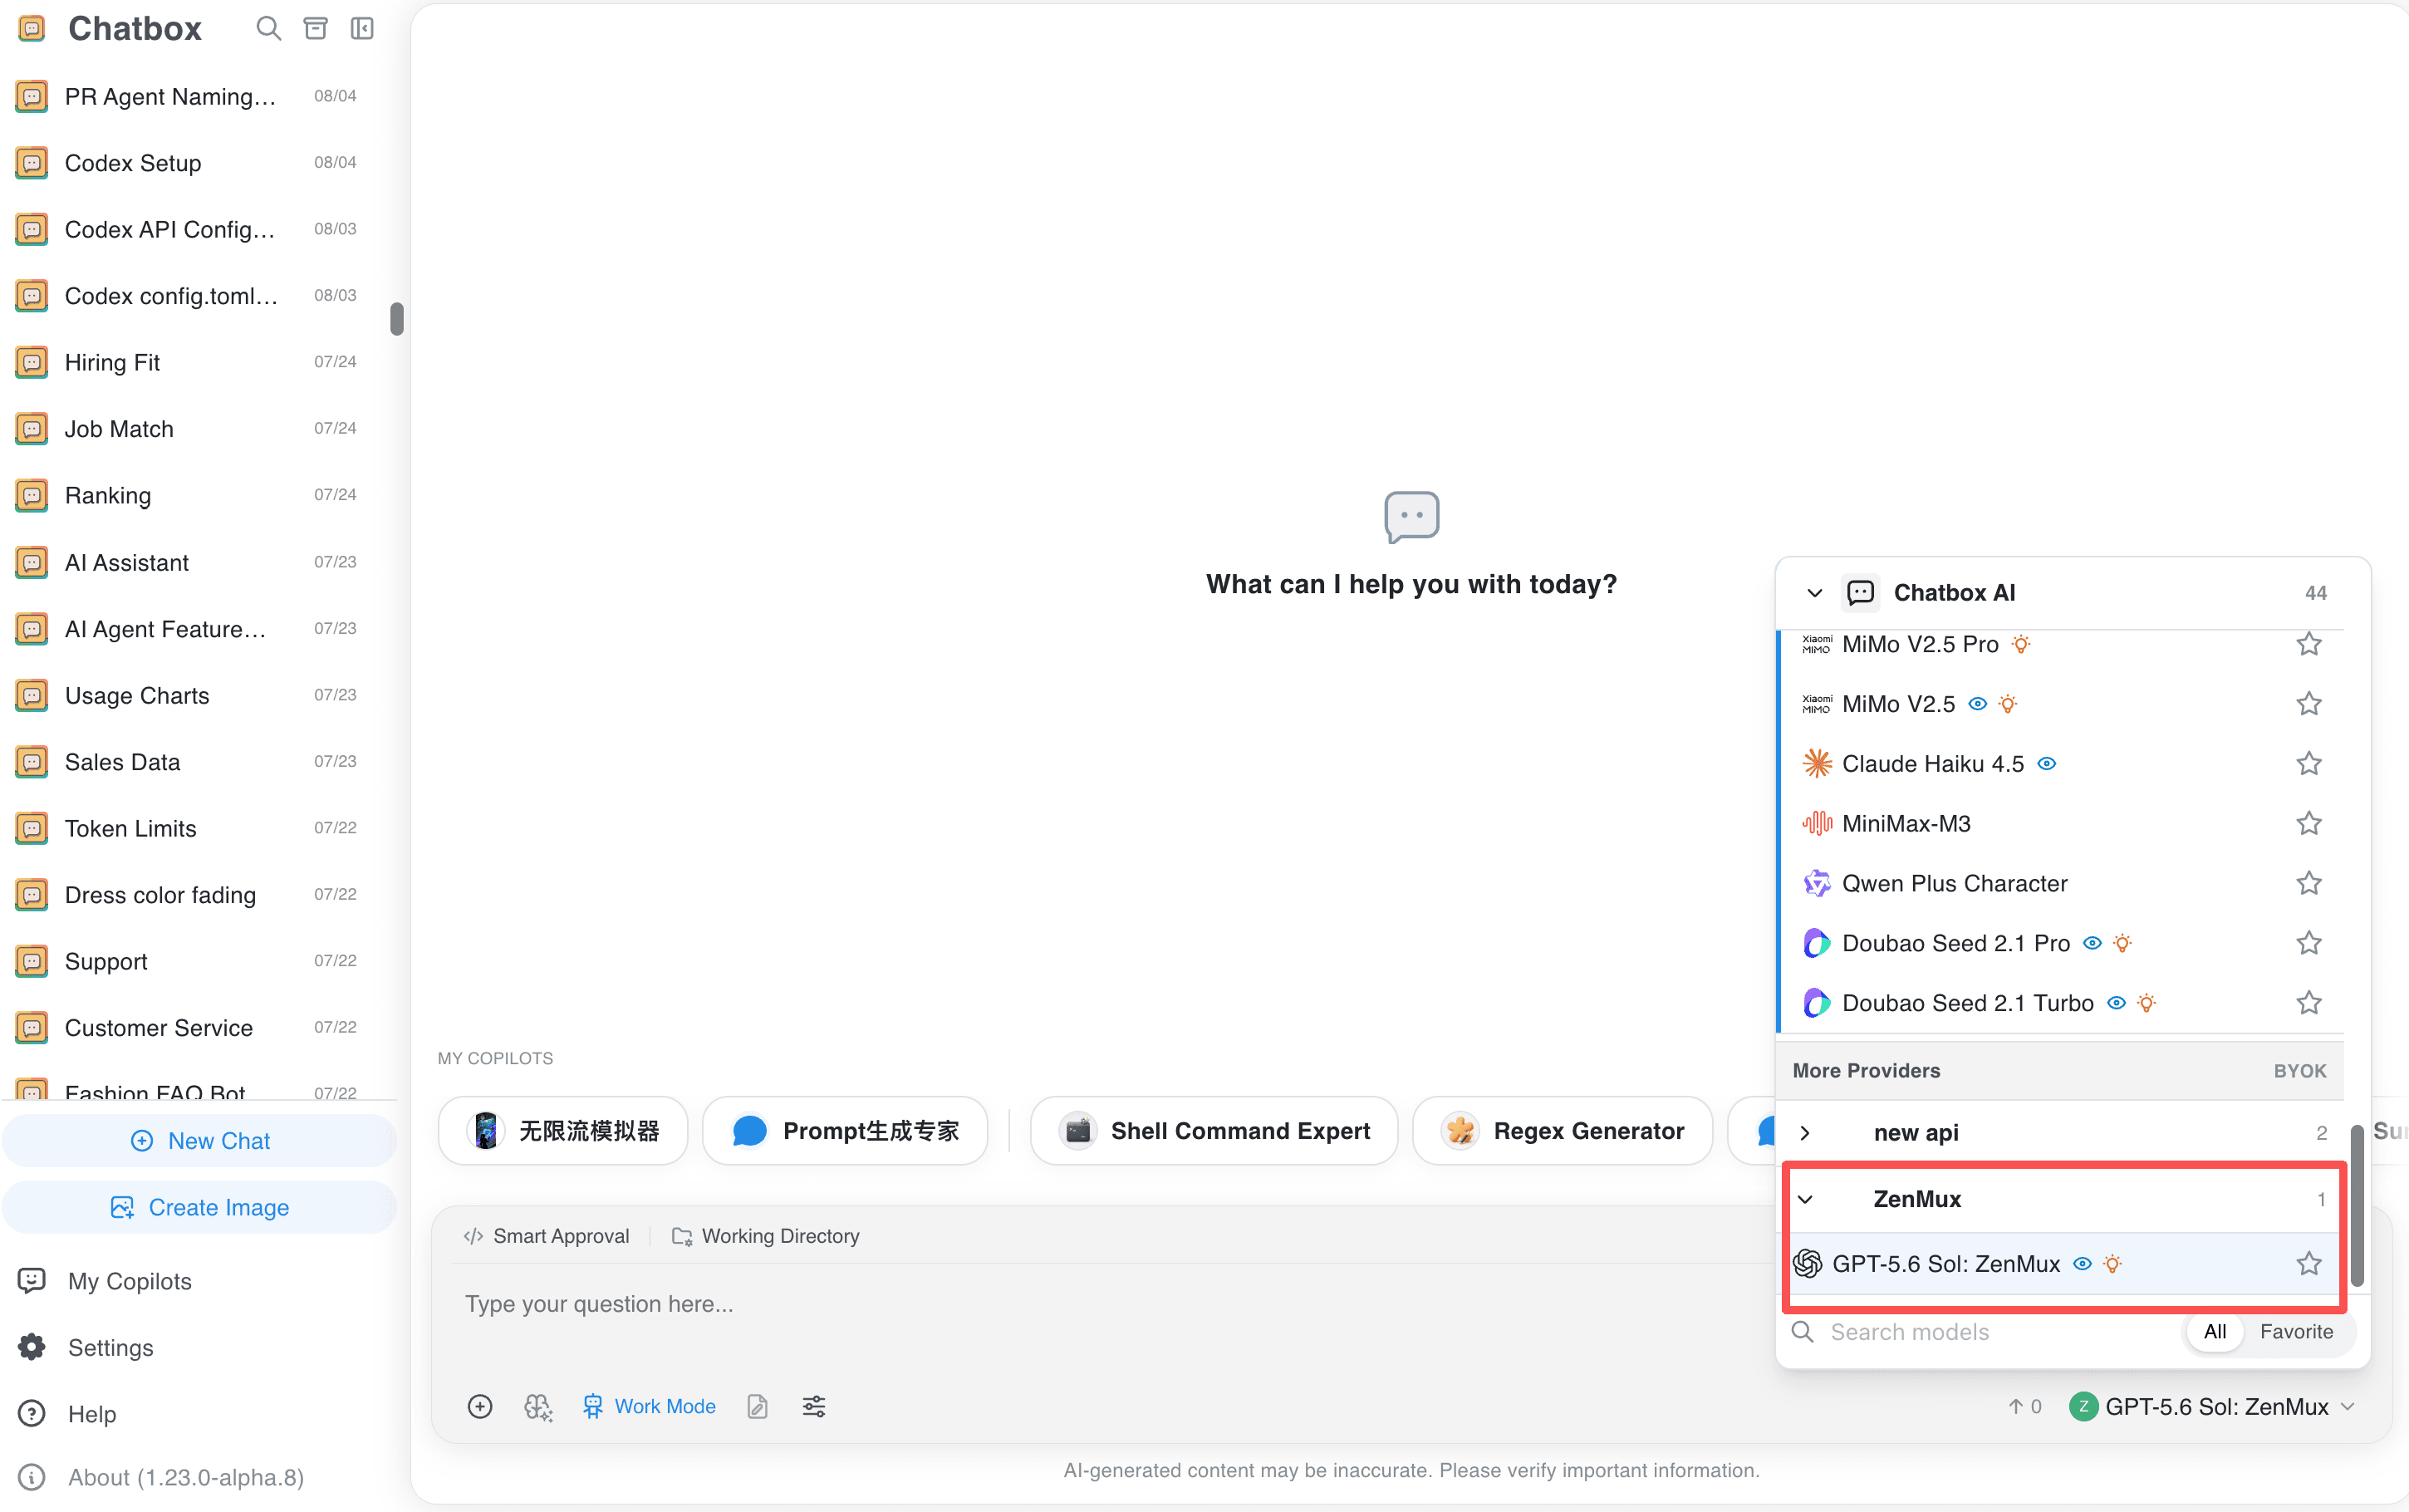Click the archive icon in the sidebar header
Viewport: 2409px width, 1512px height.
316,28
